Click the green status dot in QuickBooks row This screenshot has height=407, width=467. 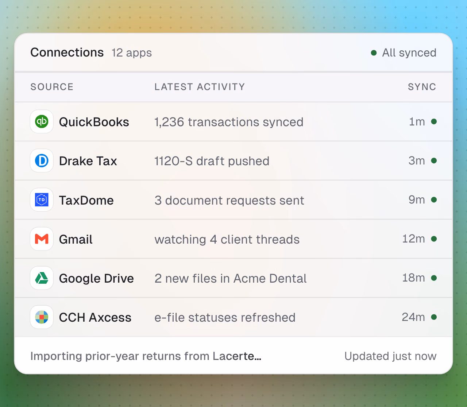[x=434, y=121]
